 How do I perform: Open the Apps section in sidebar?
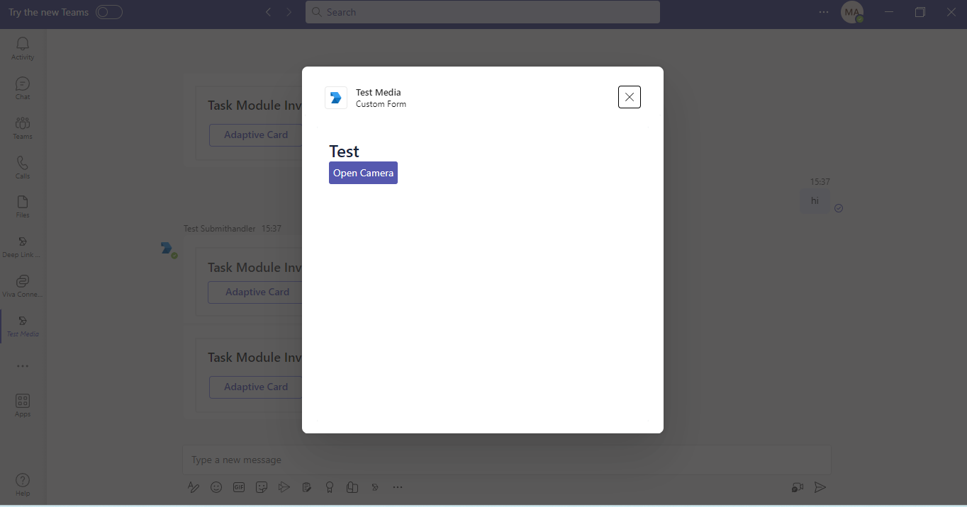coord(22,402)
